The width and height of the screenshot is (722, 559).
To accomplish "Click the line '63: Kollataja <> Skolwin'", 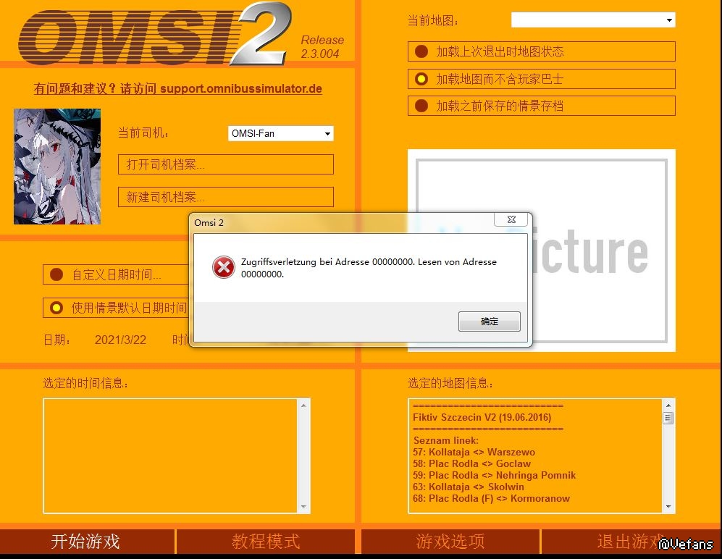I will click(469, 487).
